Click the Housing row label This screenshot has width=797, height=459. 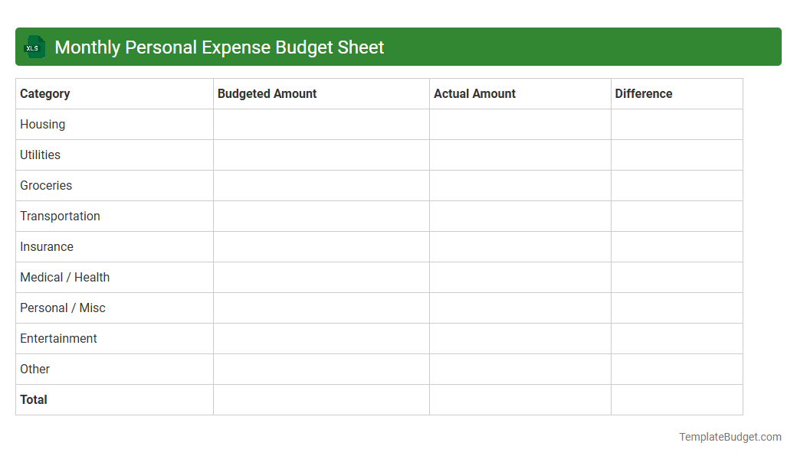(42, 124)
